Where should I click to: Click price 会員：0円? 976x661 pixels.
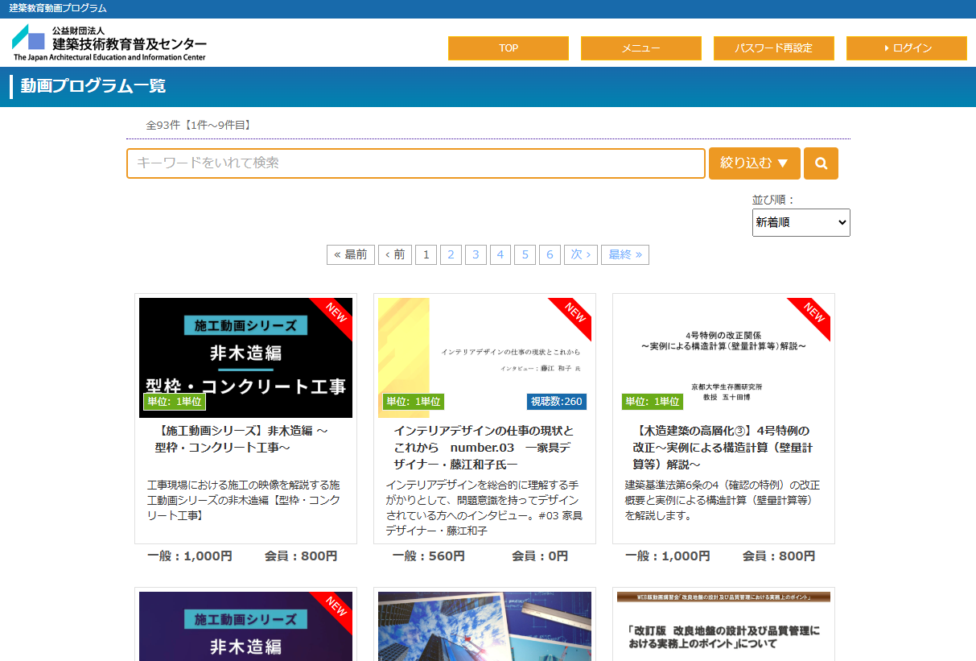pos(540,556)
